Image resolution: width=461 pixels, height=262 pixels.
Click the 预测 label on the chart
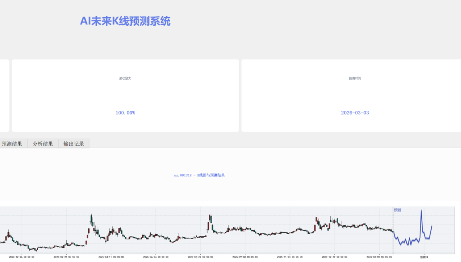(398, 210)
